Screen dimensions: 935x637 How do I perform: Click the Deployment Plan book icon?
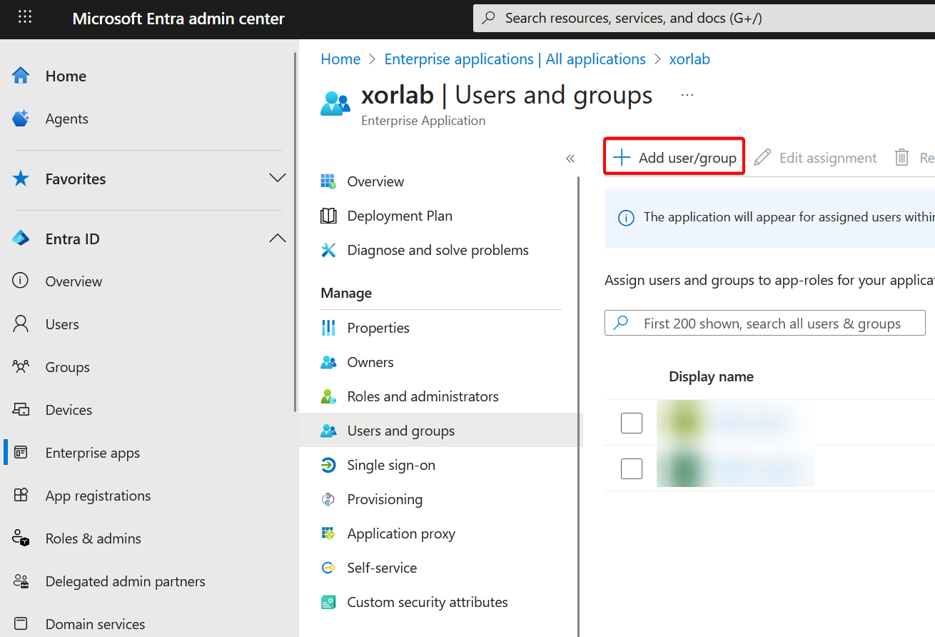point(328,216)
